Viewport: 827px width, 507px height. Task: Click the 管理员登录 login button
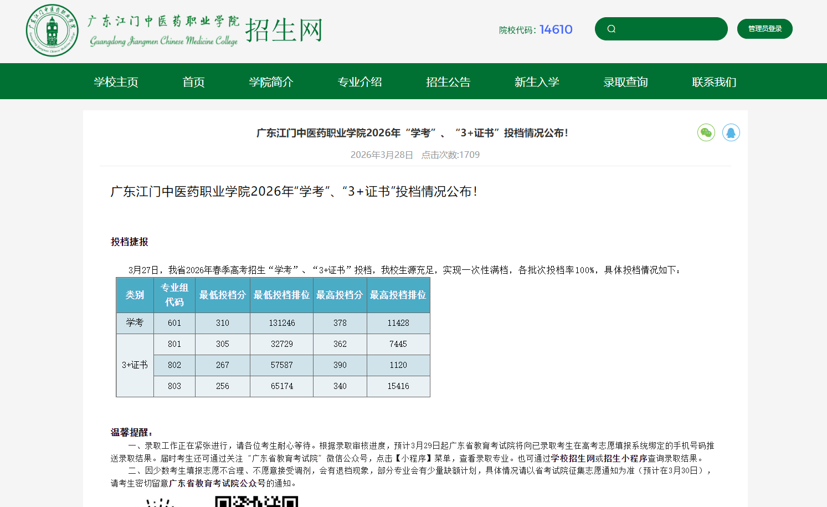(x=764, y=28)
